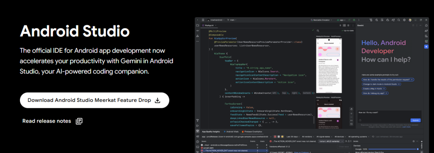
Task: Click the More tool windows ellipsis icon
Action: 198,41
